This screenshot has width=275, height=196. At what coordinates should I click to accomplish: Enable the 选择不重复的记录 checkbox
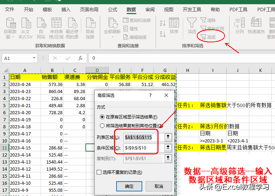coord(99,172)
